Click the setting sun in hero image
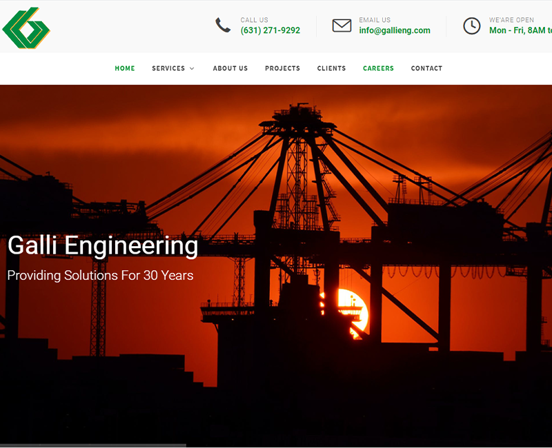Image resolution: width=552 pixels, height=448 pixels. 352,312
